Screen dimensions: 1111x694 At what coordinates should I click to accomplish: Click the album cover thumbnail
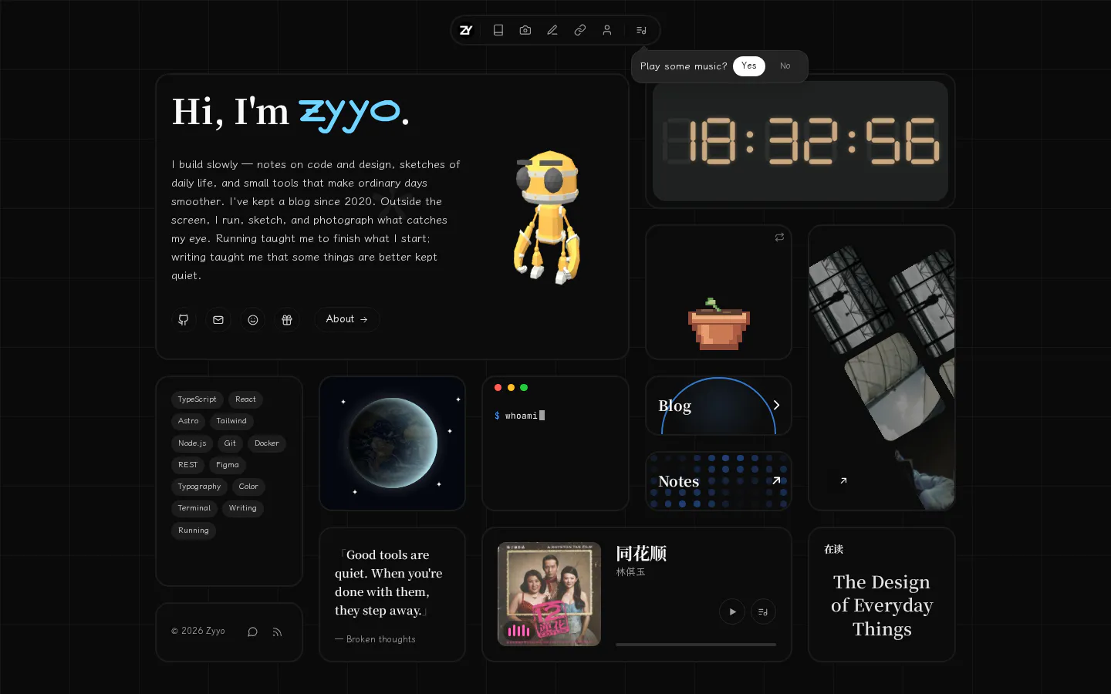coord(549,594)
